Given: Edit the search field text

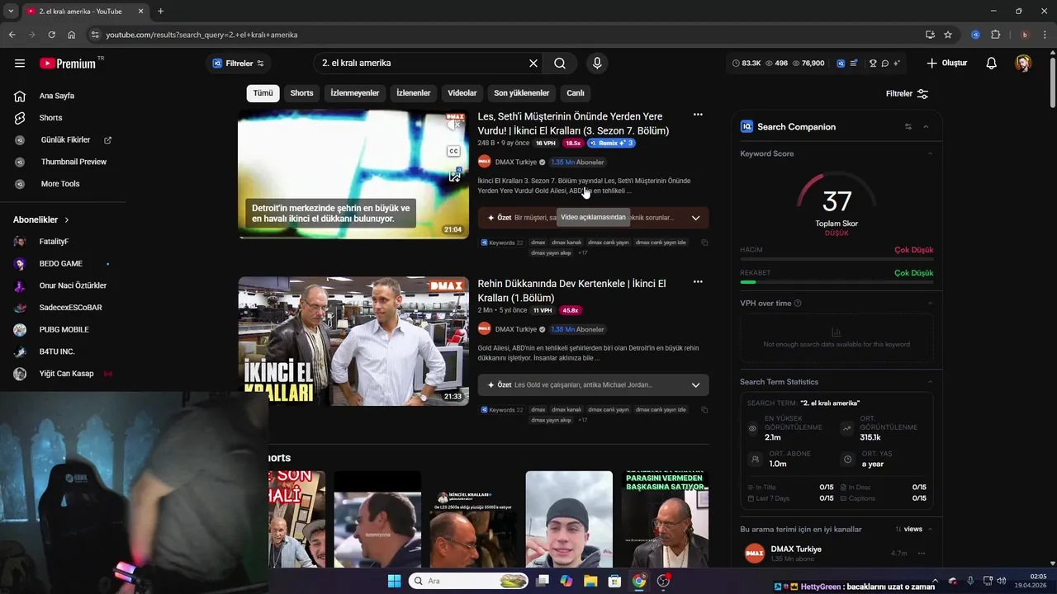Looking at the screenshot, I should [421, 64].
